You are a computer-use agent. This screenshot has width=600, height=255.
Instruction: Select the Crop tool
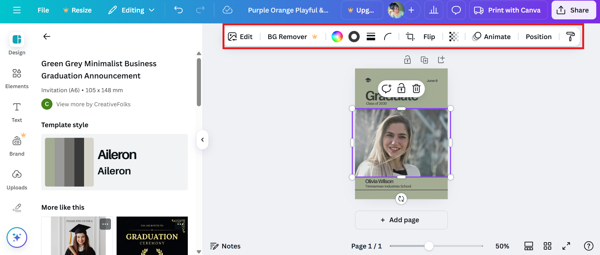coord(410,37)
